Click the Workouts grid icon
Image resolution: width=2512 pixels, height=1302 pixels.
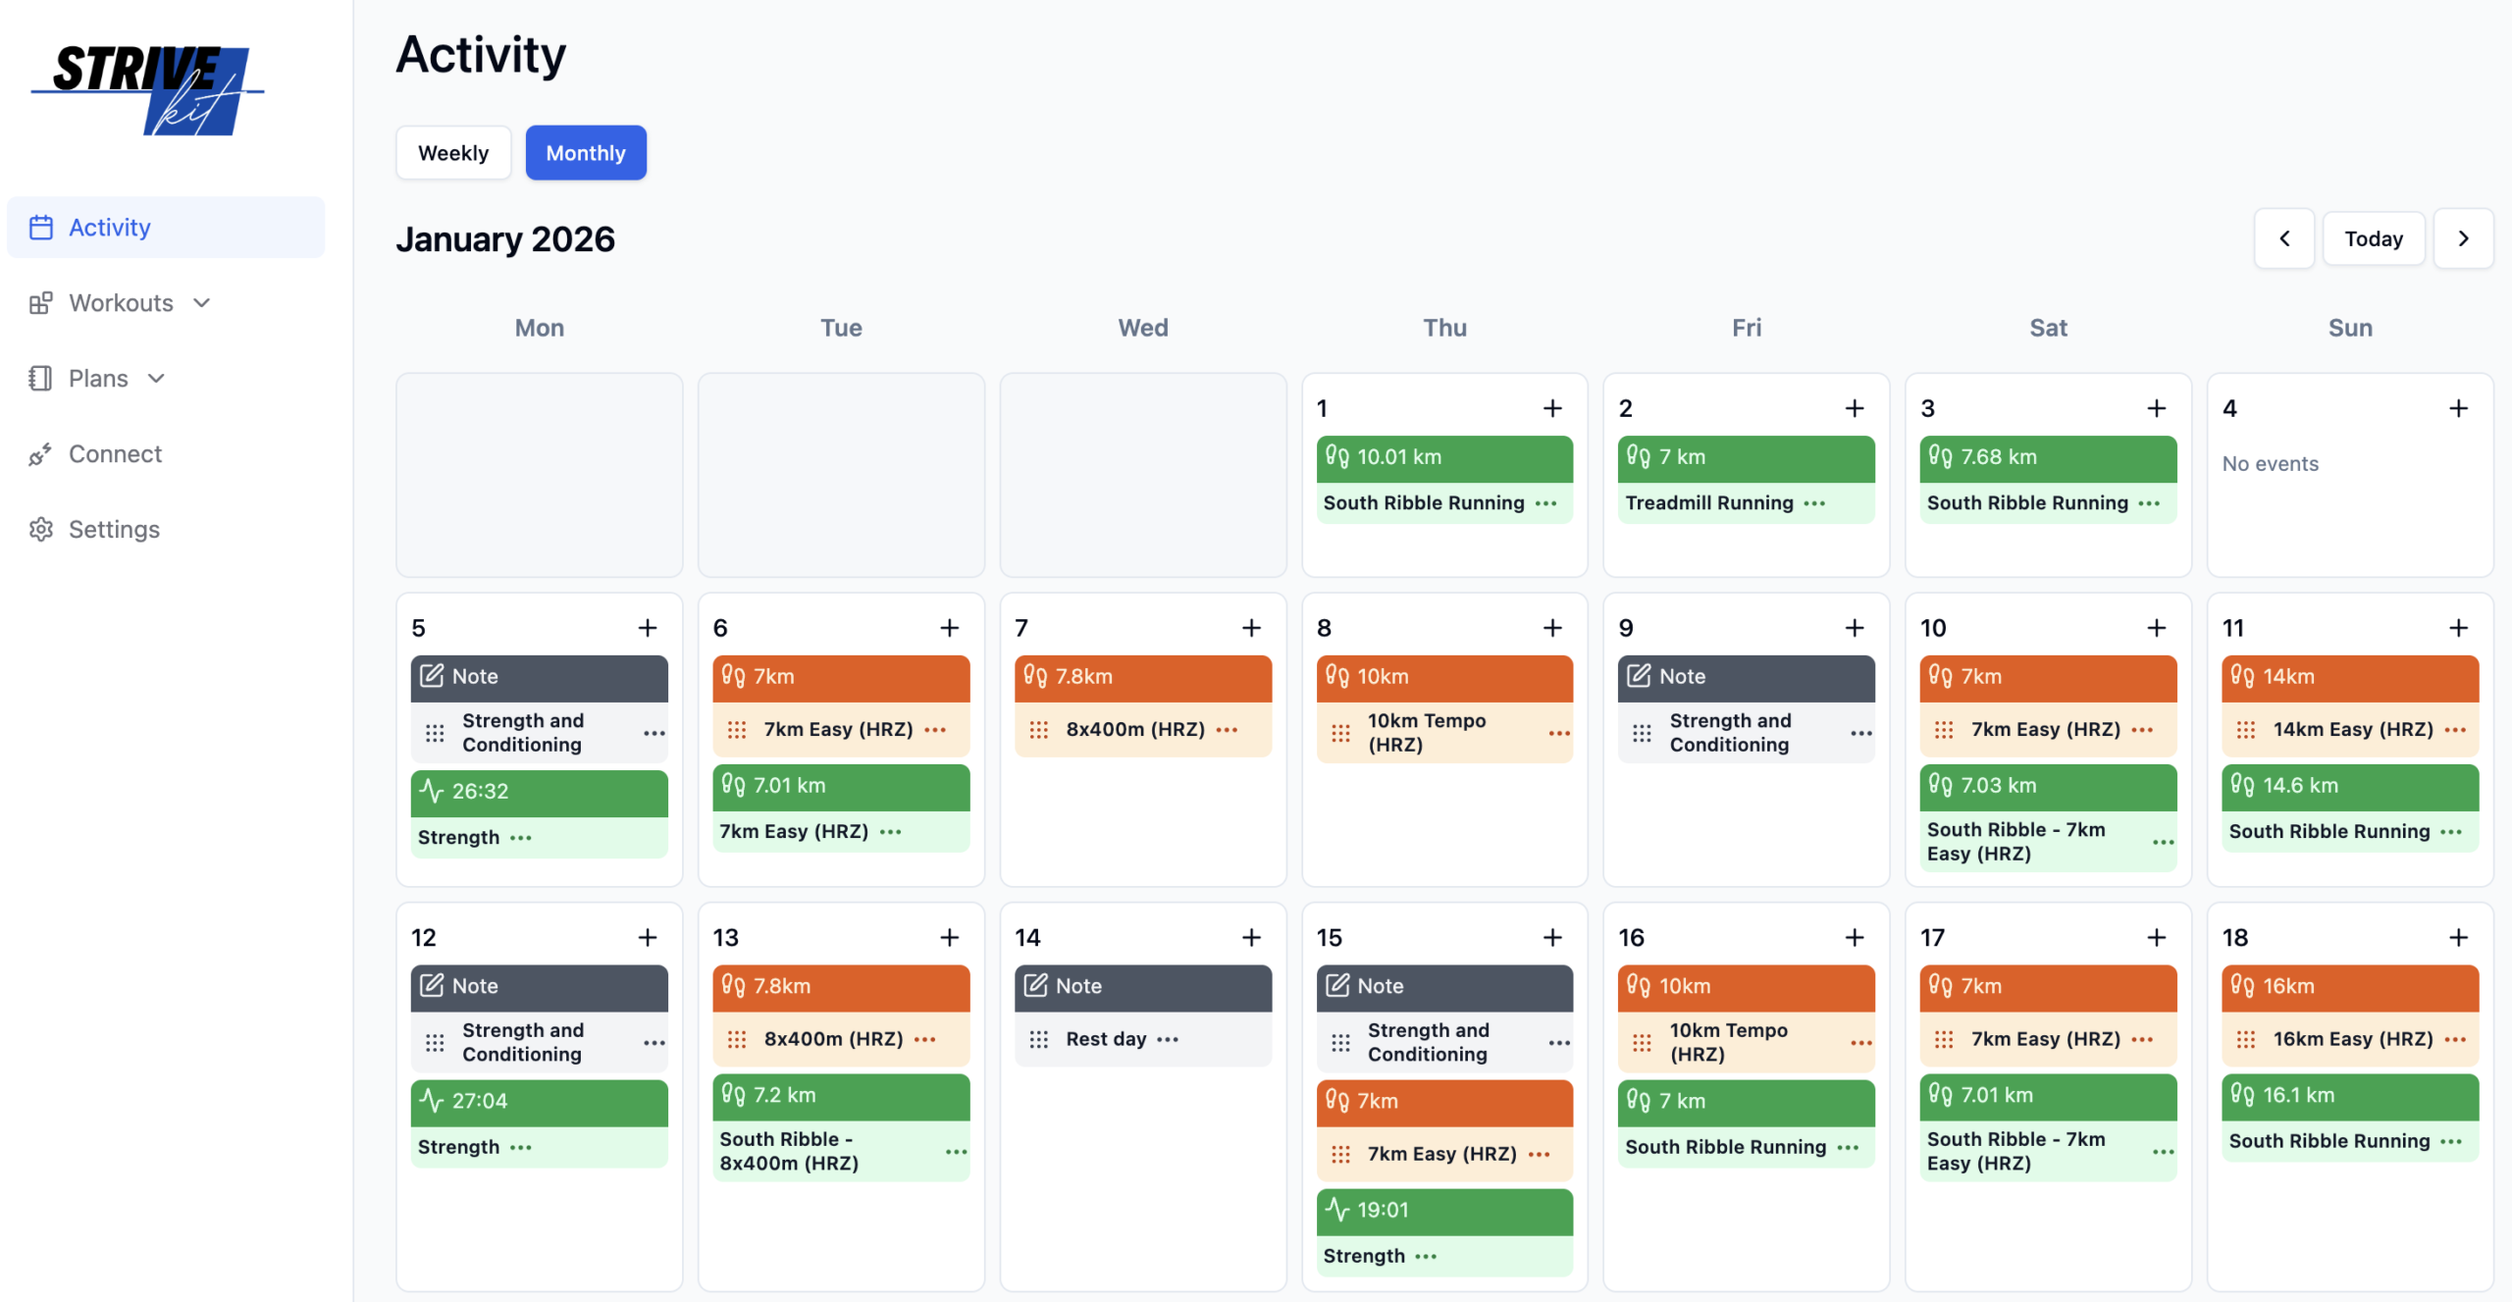[41, 302]
